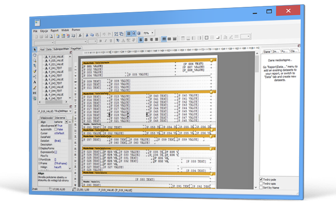Enable the Twórz opis checkbox
Viewport: 336px width, 207px height.
click(x=261, y=183)
